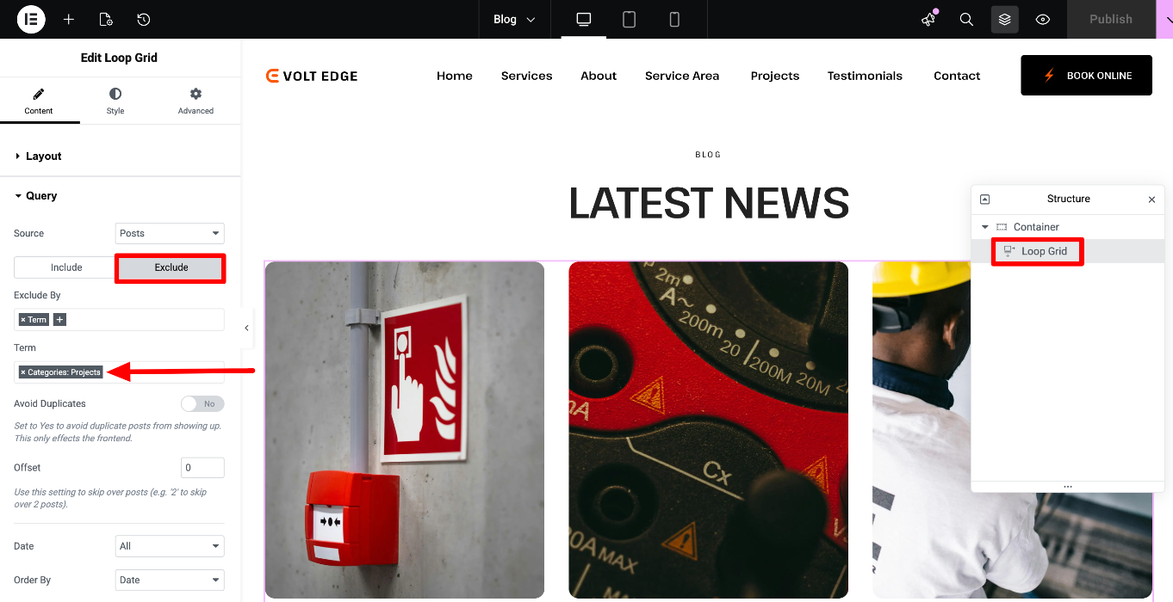The image size is (1173, 602).
Task: Switch to tablet responsive view
Action: tap(630, 19)
